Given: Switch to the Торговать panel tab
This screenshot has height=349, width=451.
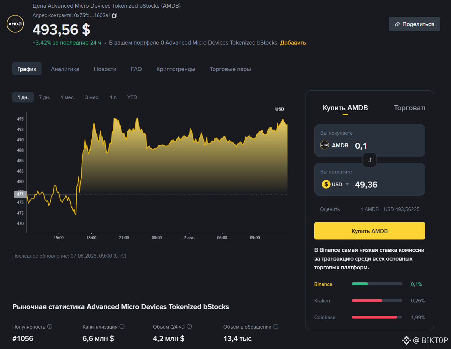Looking at the screenshot, I should [410, 108].
